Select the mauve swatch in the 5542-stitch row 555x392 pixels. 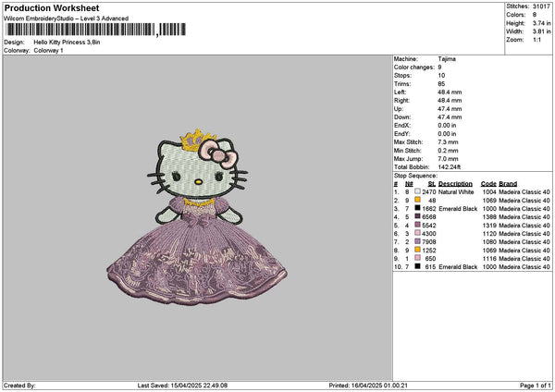point(418,225)
